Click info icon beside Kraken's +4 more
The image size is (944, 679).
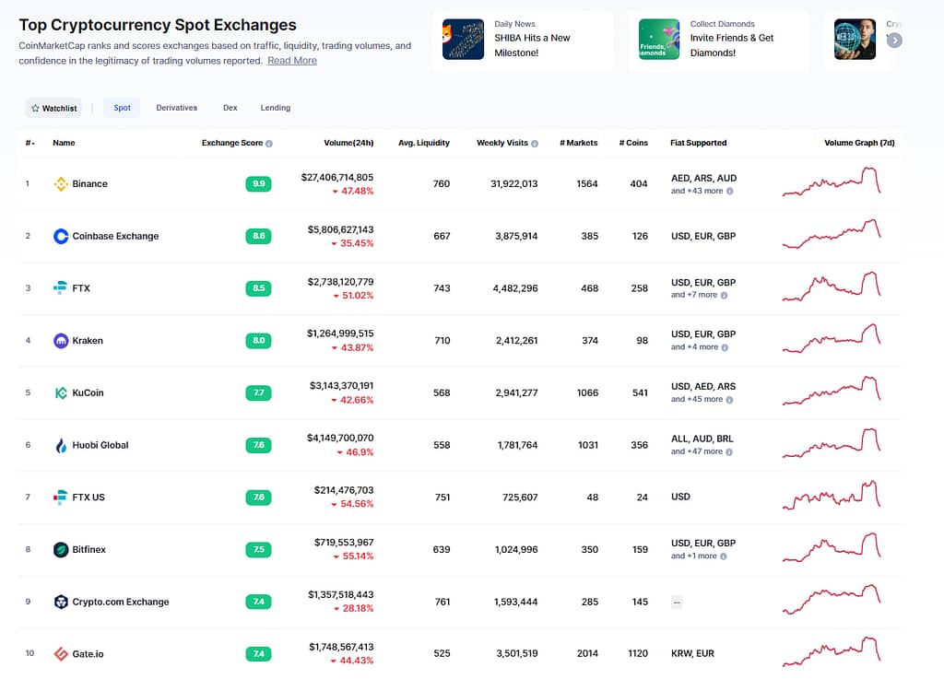pos(725,347)
